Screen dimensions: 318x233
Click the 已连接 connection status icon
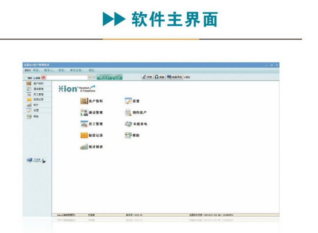click(36, 161)
